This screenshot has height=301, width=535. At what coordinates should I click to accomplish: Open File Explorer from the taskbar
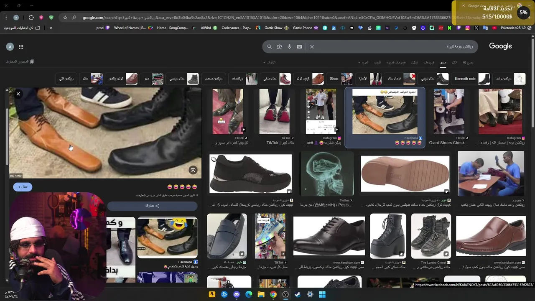(261, 294)
